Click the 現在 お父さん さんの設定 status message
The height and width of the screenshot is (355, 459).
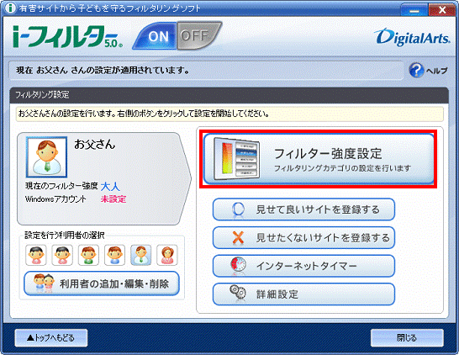coord(103,71)
